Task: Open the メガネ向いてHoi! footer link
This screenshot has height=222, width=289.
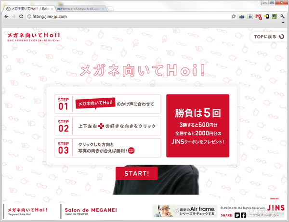Action: point(27,211)
